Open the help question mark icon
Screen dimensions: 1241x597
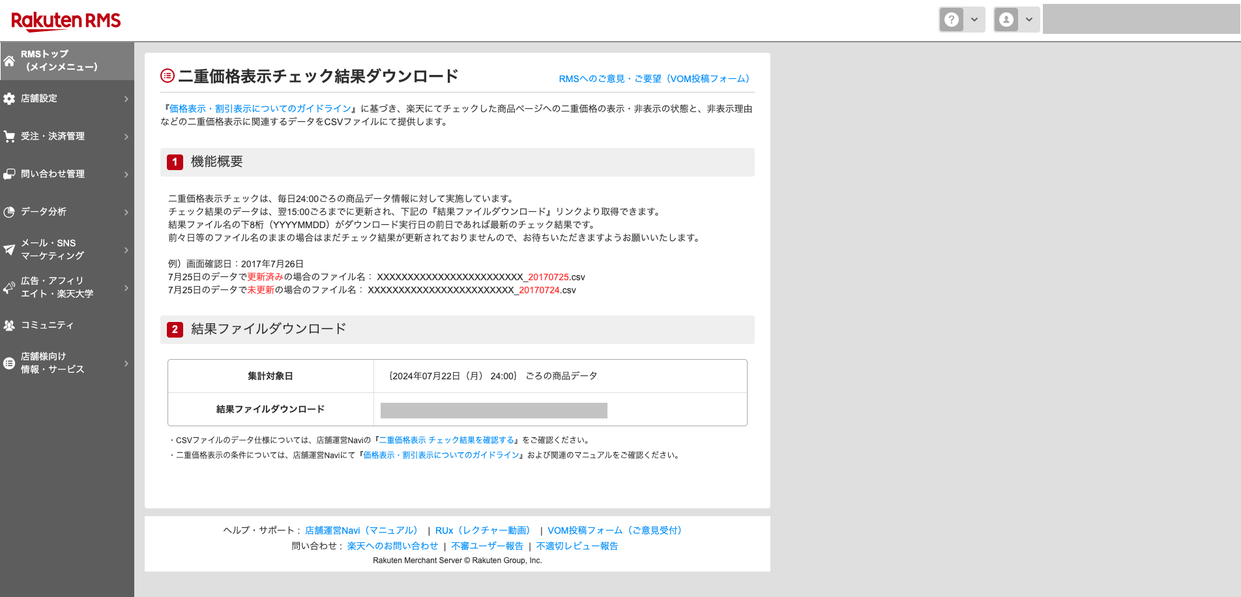pyautogui.click(x=952, y=19)
